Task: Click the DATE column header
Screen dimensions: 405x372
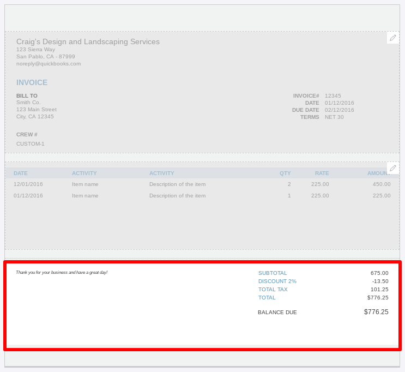Action: [21, 173]
